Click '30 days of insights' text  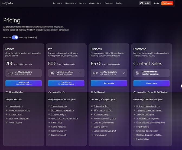click(102, 114)
